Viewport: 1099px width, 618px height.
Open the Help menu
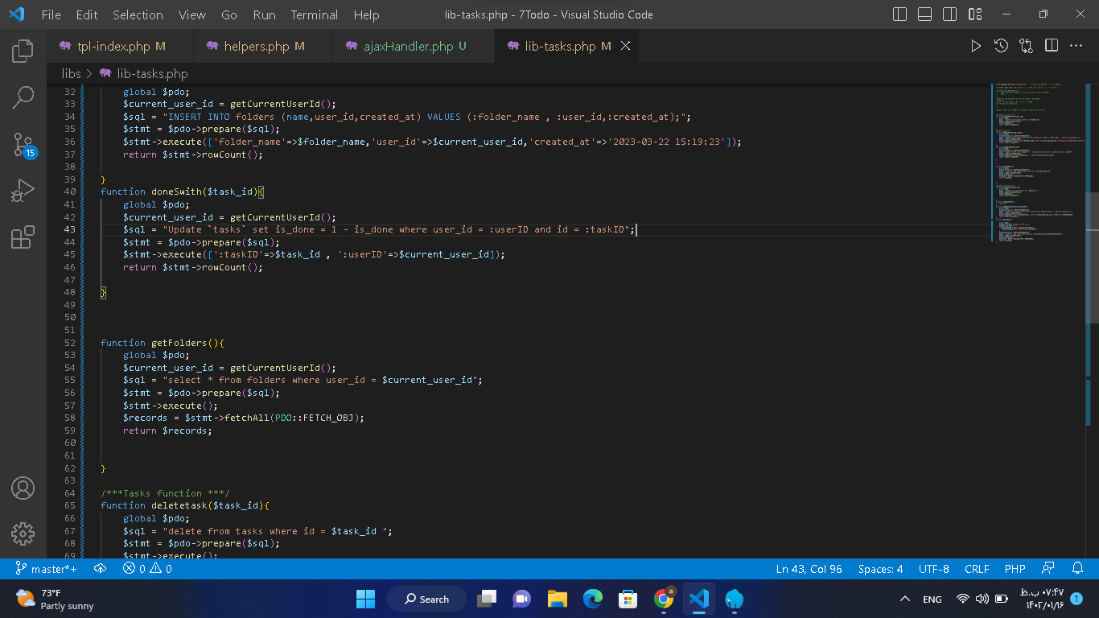[x=366, y=14]
